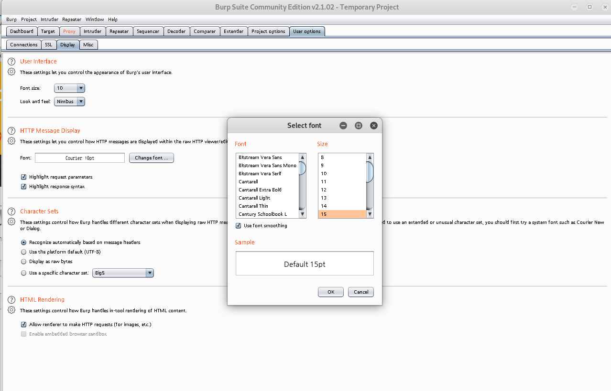Open the Connections sub-tab
This screenshot has width=611, height=391.
point(24,45)
